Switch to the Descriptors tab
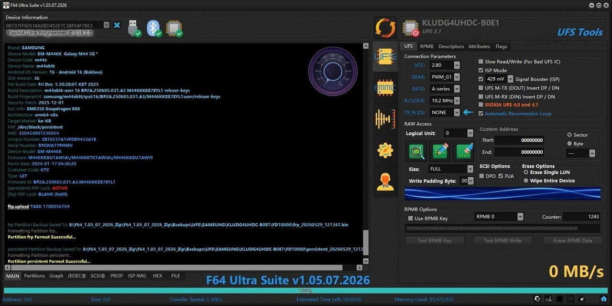The width and height of the screenshot is (612, 306). tap(451, 46)
